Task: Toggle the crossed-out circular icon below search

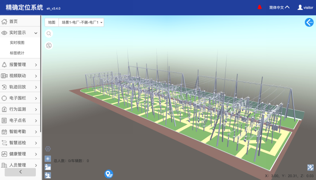Action: [x=49, y=45]
